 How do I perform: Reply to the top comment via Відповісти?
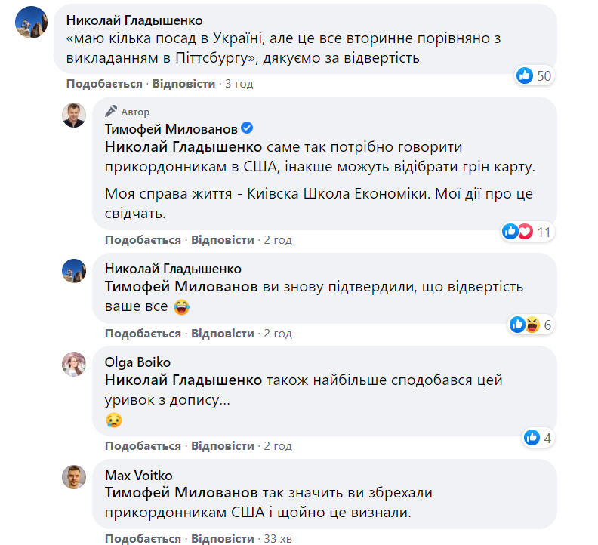coord(183,83)
